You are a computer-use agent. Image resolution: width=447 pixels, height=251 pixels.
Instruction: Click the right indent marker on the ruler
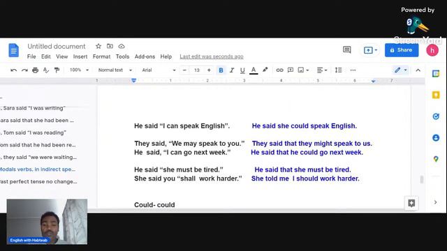pos(373,81)
